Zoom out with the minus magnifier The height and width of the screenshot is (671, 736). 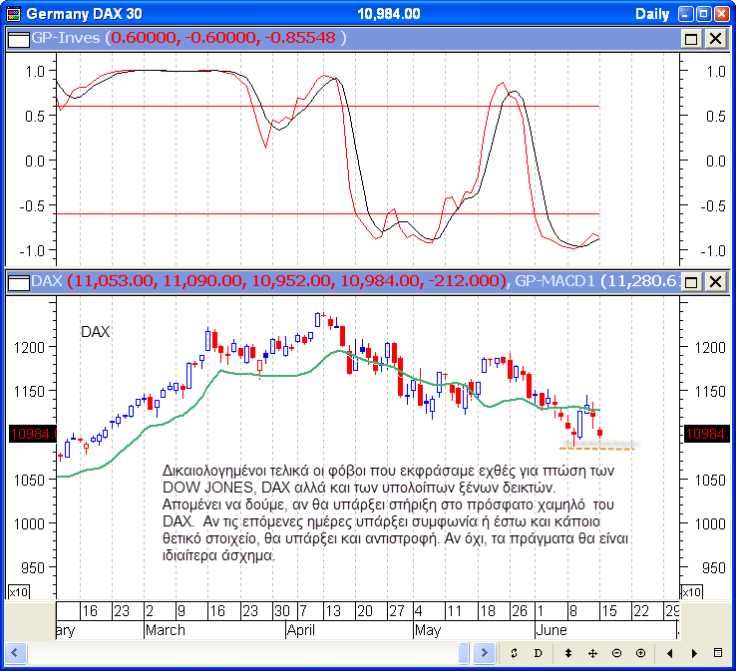[x=616, y=653]
